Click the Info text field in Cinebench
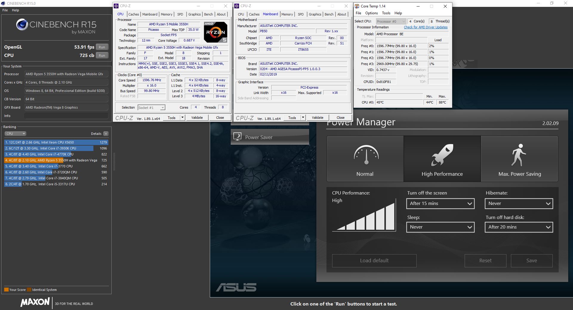The height and width of the screenshot is (310, 573). pyautogui.click(x=66, y=116)
